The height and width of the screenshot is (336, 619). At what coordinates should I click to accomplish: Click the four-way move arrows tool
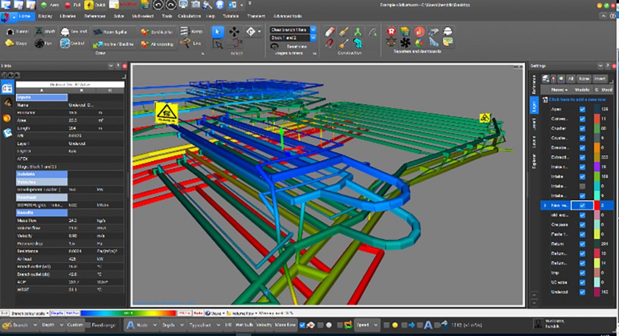click(235, 31)
